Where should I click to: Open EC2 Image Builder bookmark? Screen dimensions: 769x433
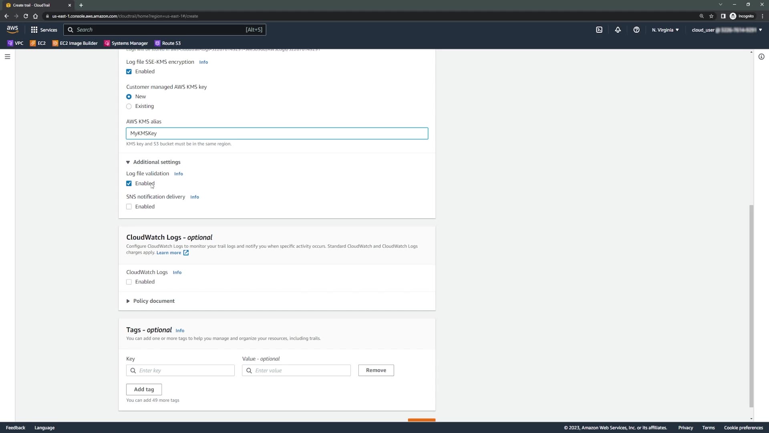(75, 43)
